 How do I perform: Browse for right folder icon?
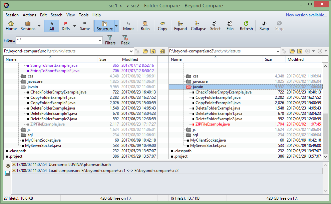[x=292, y=51]
